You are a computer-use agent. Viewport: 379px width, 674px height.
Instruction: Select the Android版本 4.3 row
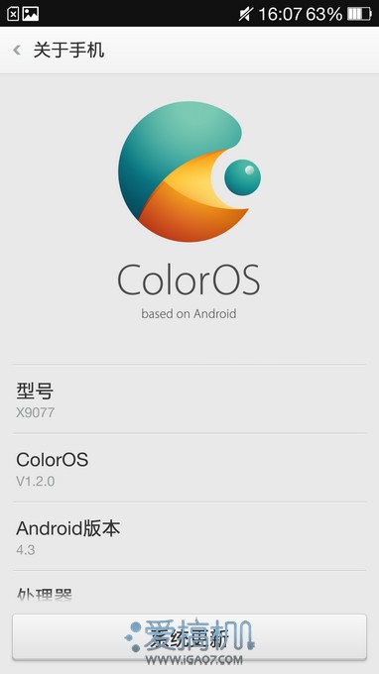(x=189, y=536)
